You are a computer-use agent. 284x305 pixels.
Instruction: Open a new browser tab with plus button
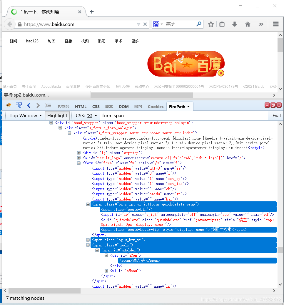click(x=92, y=12)
